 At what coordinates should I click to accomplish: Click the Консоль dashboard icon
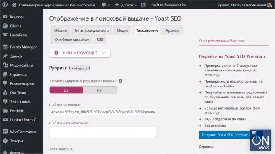click(x=5, y=17)
